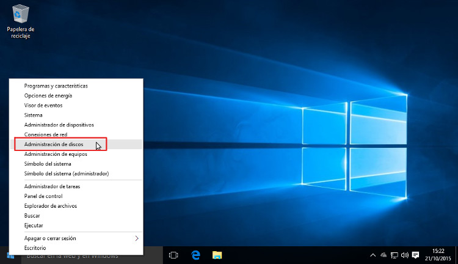458x264 pixels.
Task: Open Opciones de energía
Action: 76,95
